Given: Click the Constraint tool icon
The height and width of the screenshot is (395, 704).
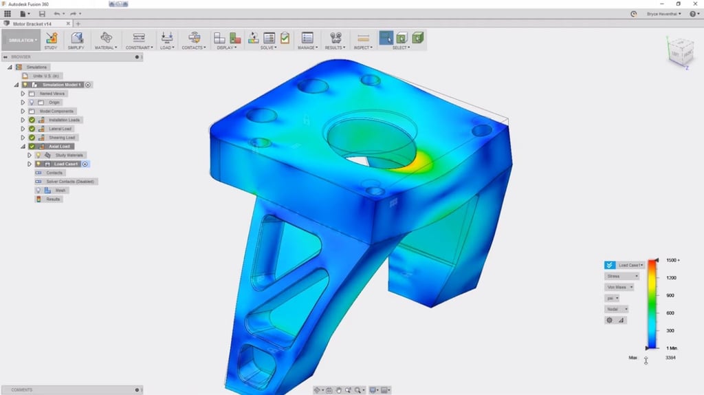Looking at the screenshot, I should (x=138, y=38).
